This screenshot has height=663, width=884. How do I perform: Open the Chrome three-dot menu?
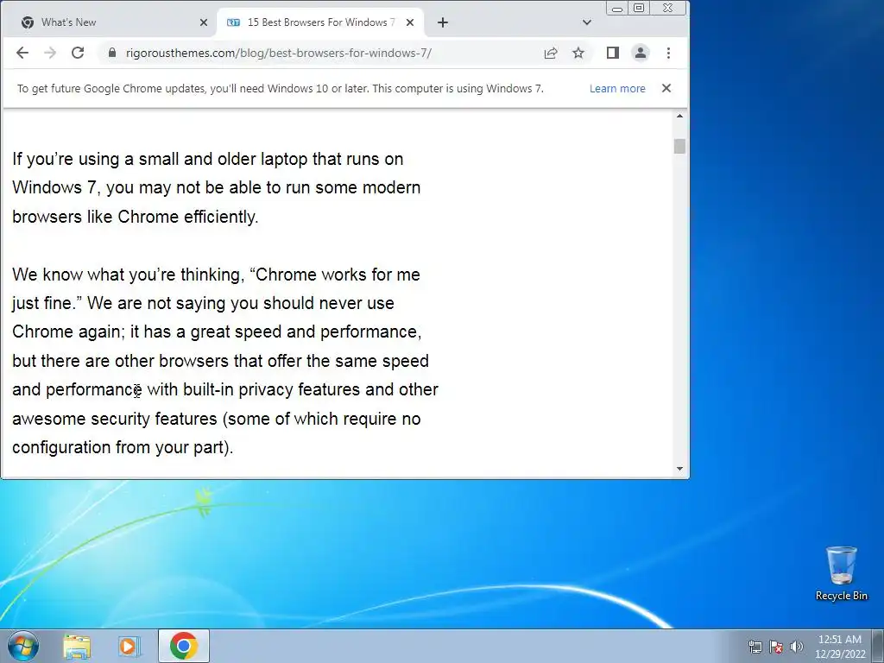point(669,53)
